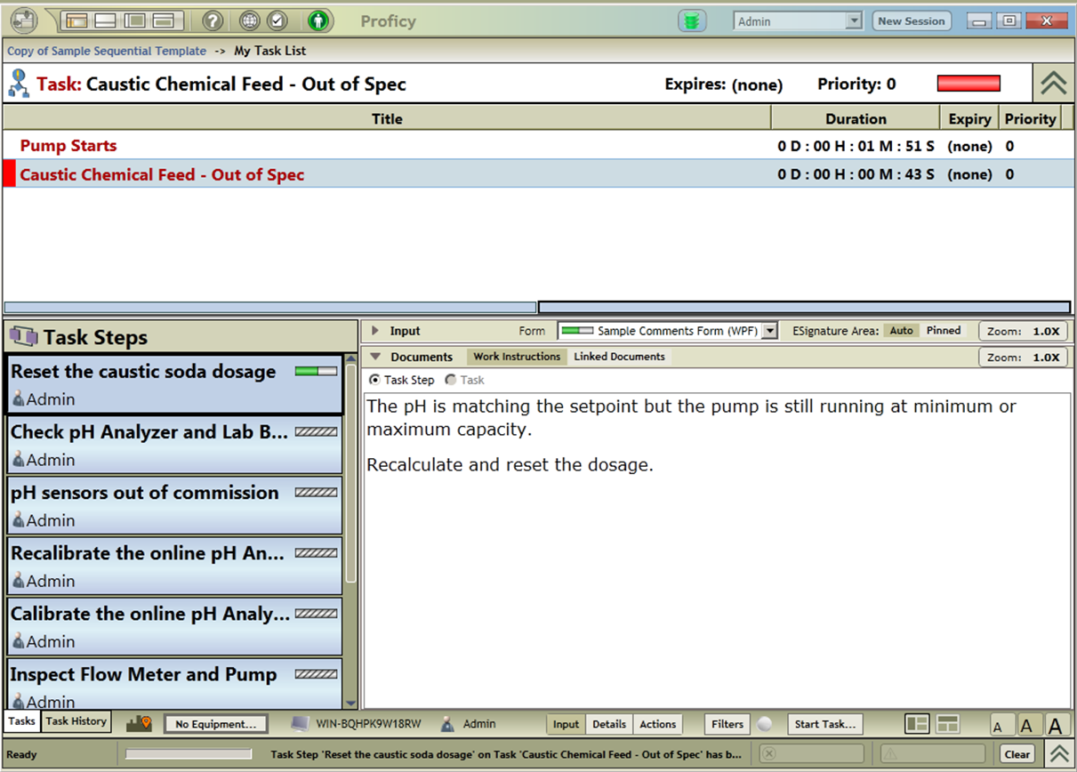
Task: Pick the third layout icon in toolbar
Action: pyautogui.click(x=134, y=20)
